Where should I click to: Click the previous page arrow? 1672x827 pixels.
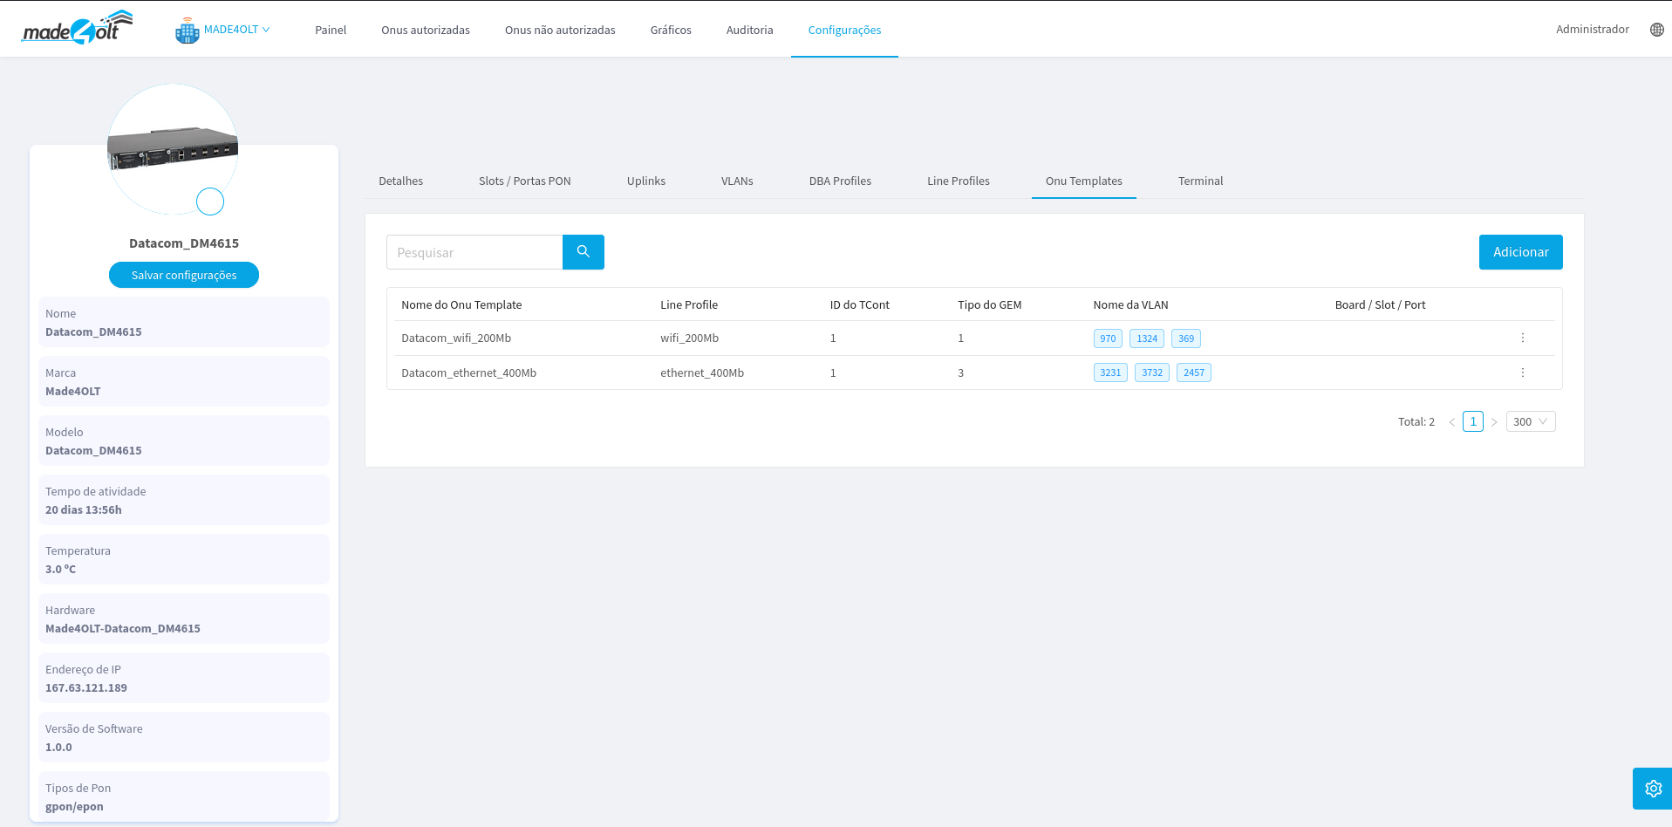click(x=1451, y=422)
